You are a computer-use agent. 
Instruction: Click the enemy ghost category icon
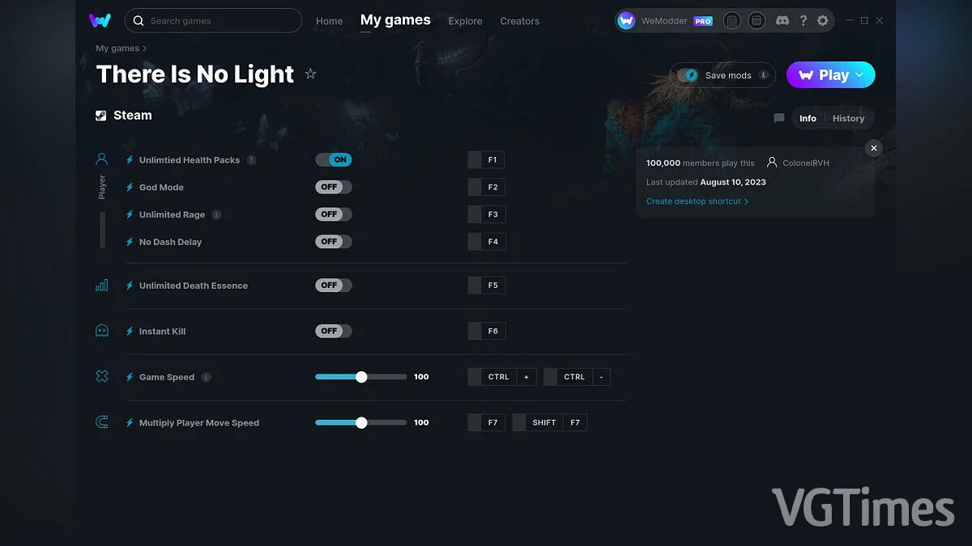click(x=101, y=331)
